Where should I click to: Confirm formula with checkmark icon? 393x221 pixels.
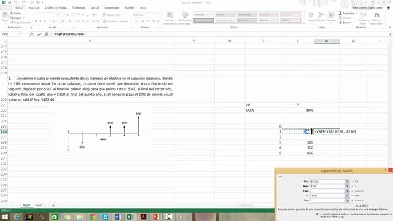(x=39, y=34)
